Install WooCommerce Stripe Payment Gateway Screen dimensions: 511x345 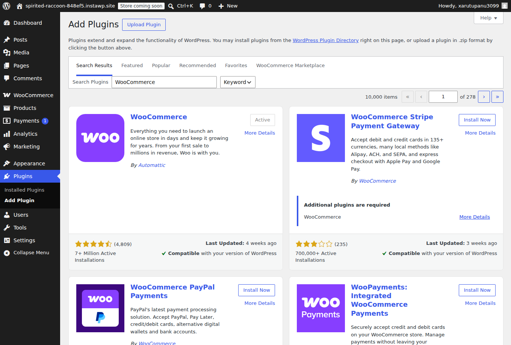(477, 120)
